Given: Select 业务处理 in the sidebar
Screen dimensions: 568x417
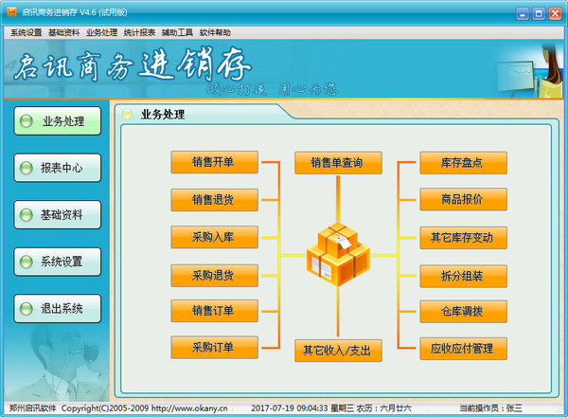Looking at the screenshot, I should coord(55,121).
